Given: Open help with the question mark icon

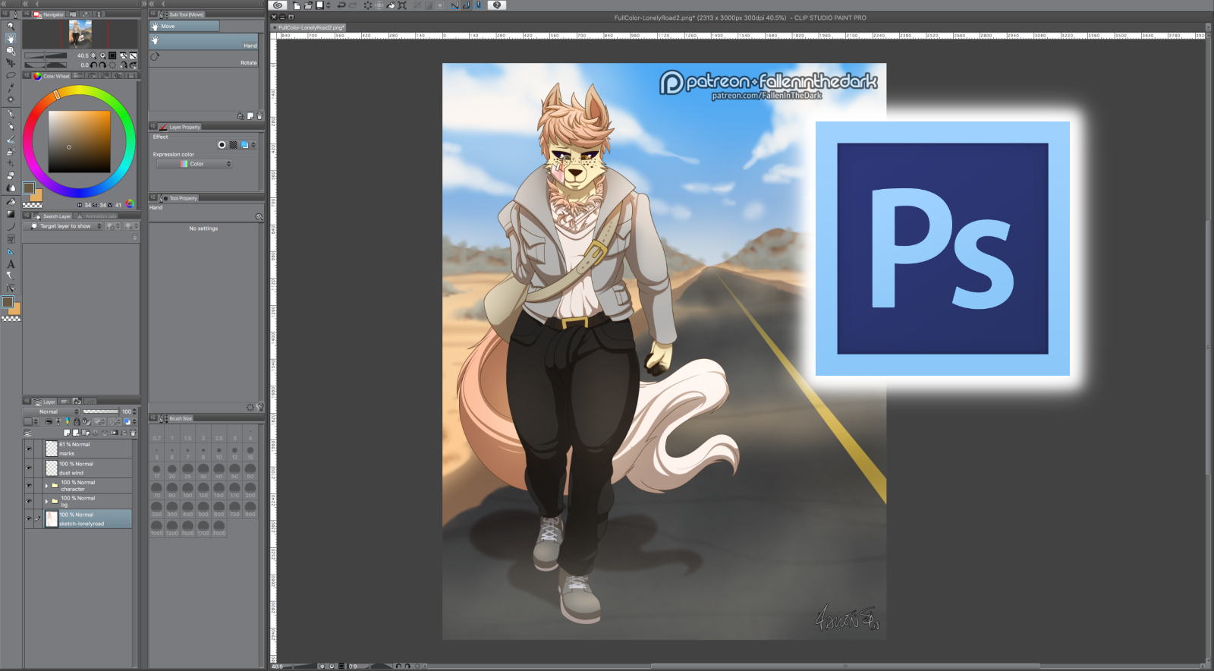Looking at the screenshot, I should [x=496, y=5].
